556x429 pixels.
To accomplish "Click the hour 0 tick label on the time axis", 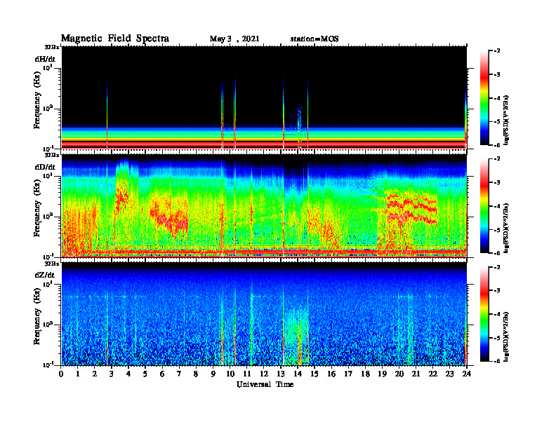I will click(61, 374).
